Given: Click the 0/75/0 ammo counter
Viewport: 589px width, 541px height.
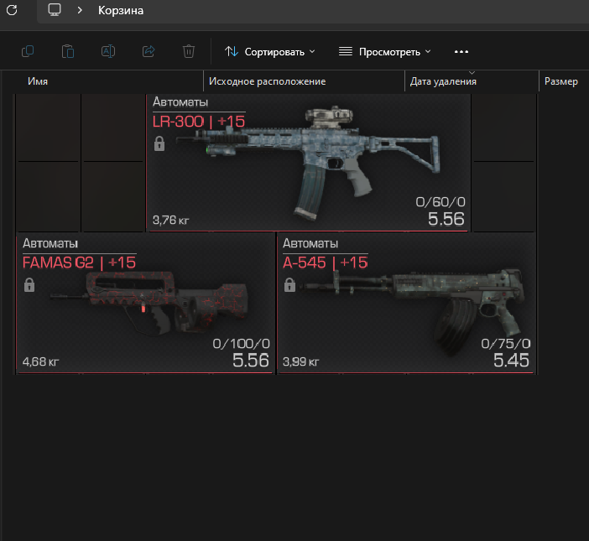Looking at the screenshot, I should point(506,344).
